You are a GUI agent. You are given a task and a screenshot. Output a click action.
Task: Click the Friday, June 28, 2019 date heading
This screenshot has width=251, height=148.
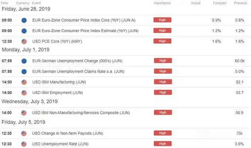26,9
